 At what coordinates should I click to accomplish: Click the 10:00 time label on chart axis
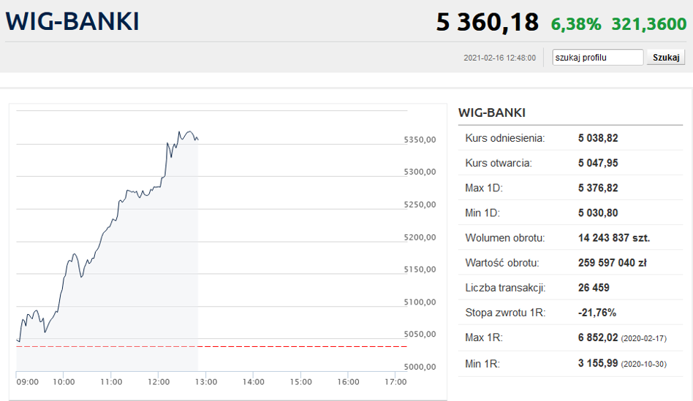click(64, 382)
